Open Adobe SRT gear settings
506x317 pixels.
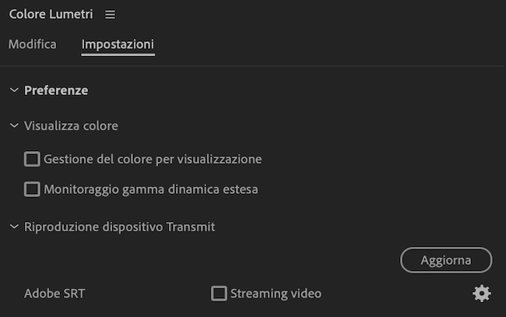482,294
